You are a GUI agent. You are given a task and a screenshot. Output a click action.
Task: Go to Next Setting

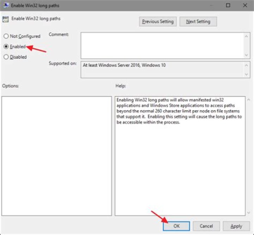198,21
